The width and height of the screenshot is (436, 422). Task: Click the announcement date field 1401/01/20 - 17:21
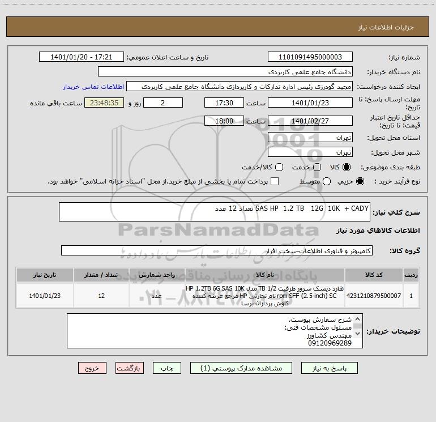(82, 57)
